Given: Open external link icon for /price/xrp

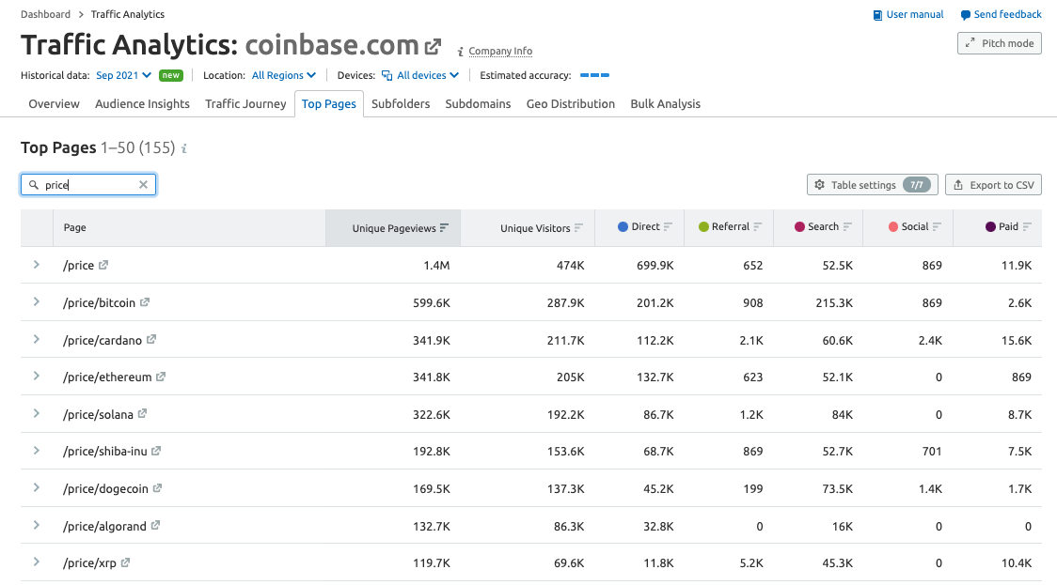Looking at the screenshot, I should click(125, 562).
